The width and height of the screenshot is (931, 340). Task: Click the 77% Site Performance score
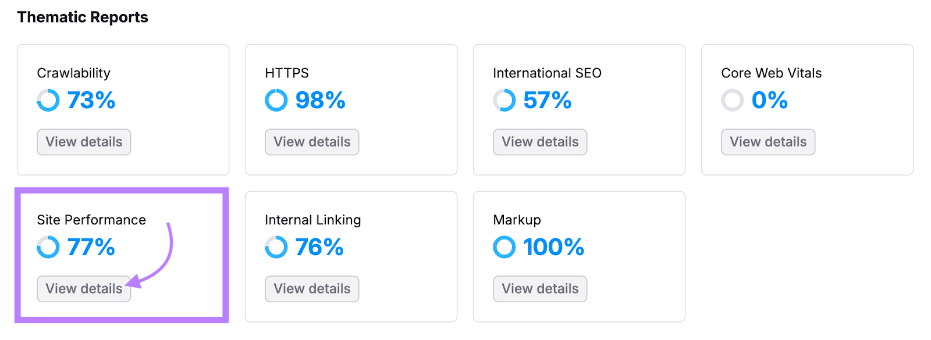(x=90, y=247)
